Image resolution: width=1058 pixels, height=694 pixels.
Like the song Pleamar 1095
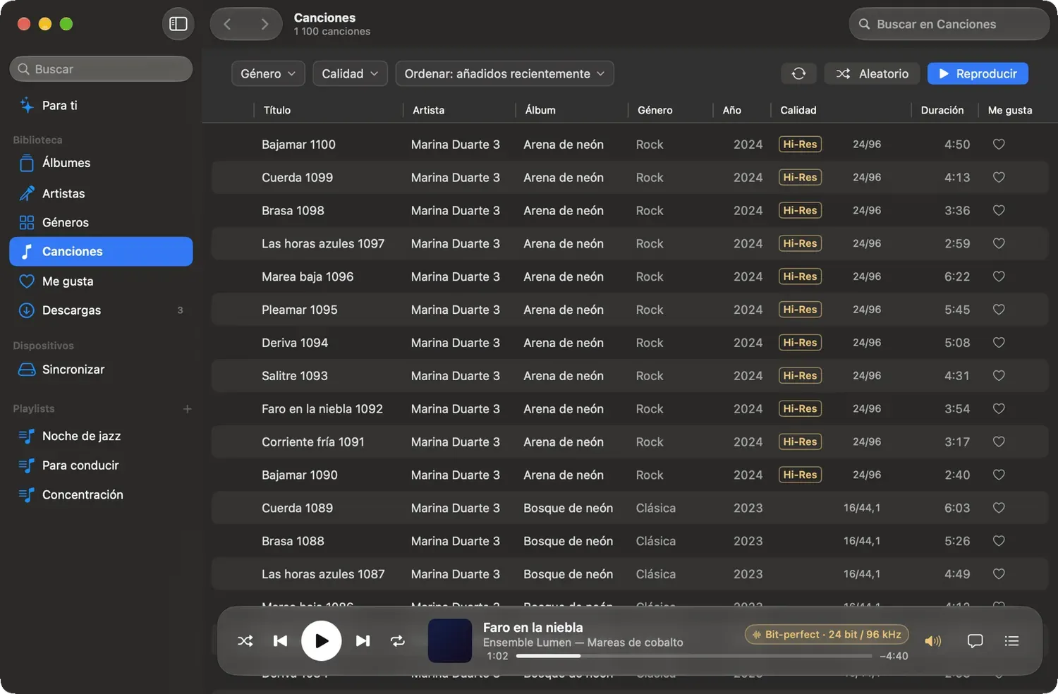(999, 310)
